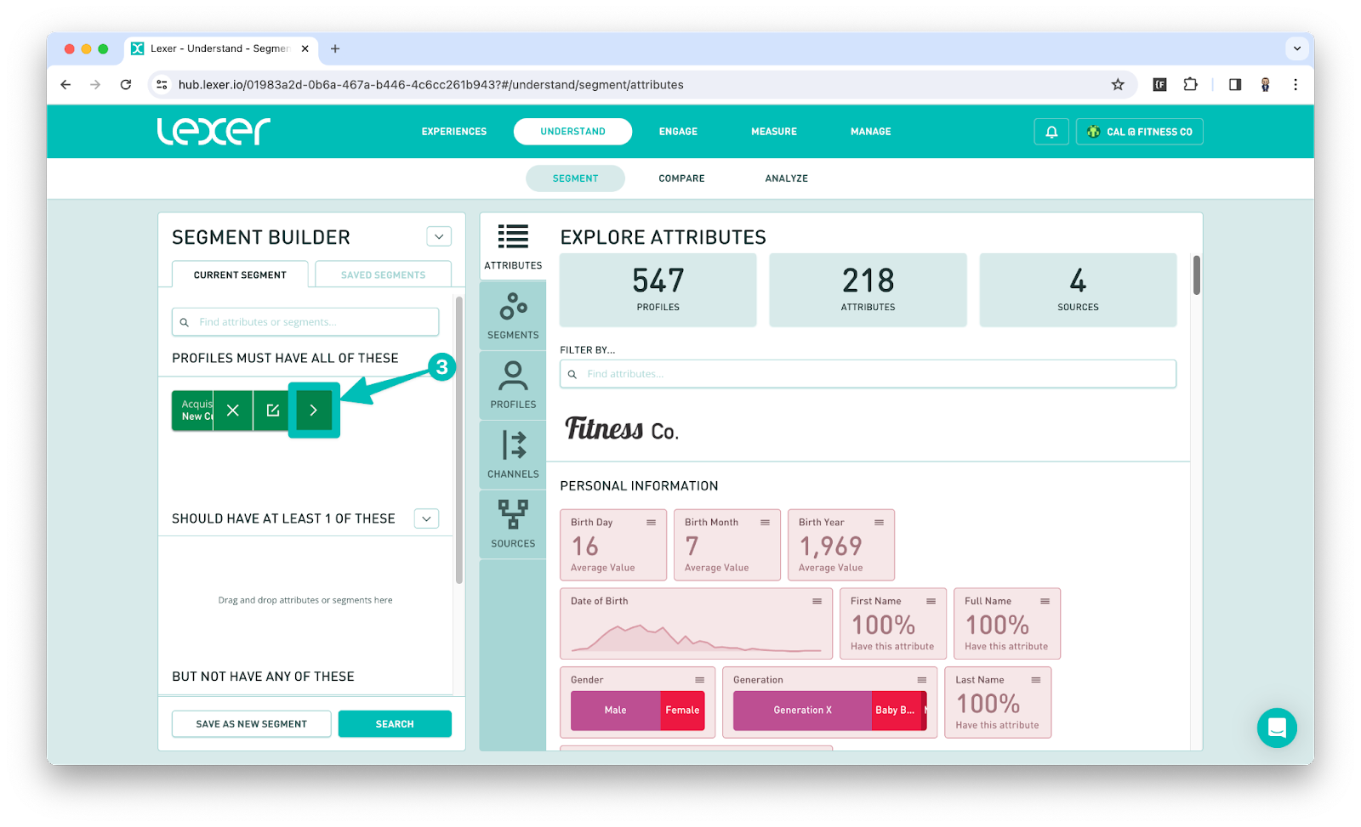The width and height of the screenshot is (1361, 827).
Task: Go to Experiences menu
Action: click(x=454, y=132)
